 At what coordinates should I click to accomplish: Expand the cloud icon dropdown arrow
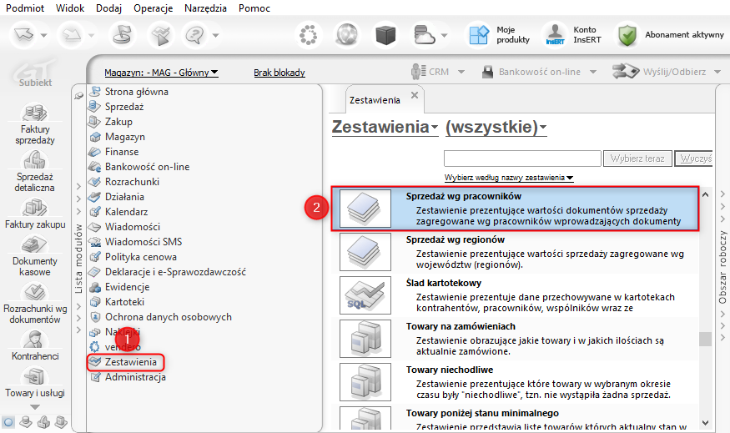(444, 35)
